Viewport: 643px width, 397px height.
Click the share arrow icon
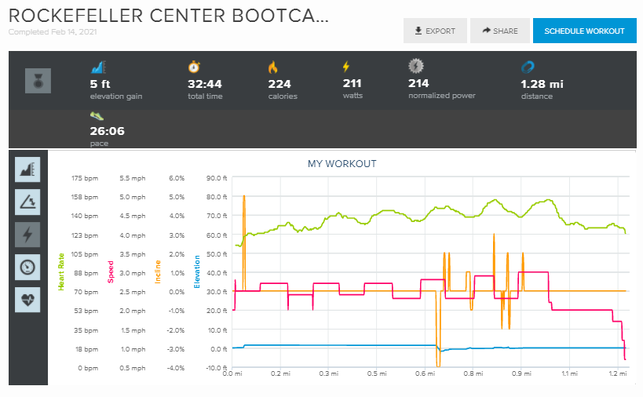coord(486,31)
